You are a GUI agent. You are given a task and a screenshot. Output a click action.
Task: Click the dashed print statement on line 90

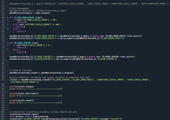(x=36, y=89)
